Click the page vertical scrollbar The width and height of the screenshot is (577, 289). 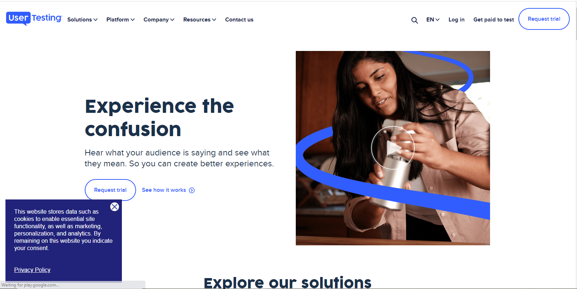(576, 146)
